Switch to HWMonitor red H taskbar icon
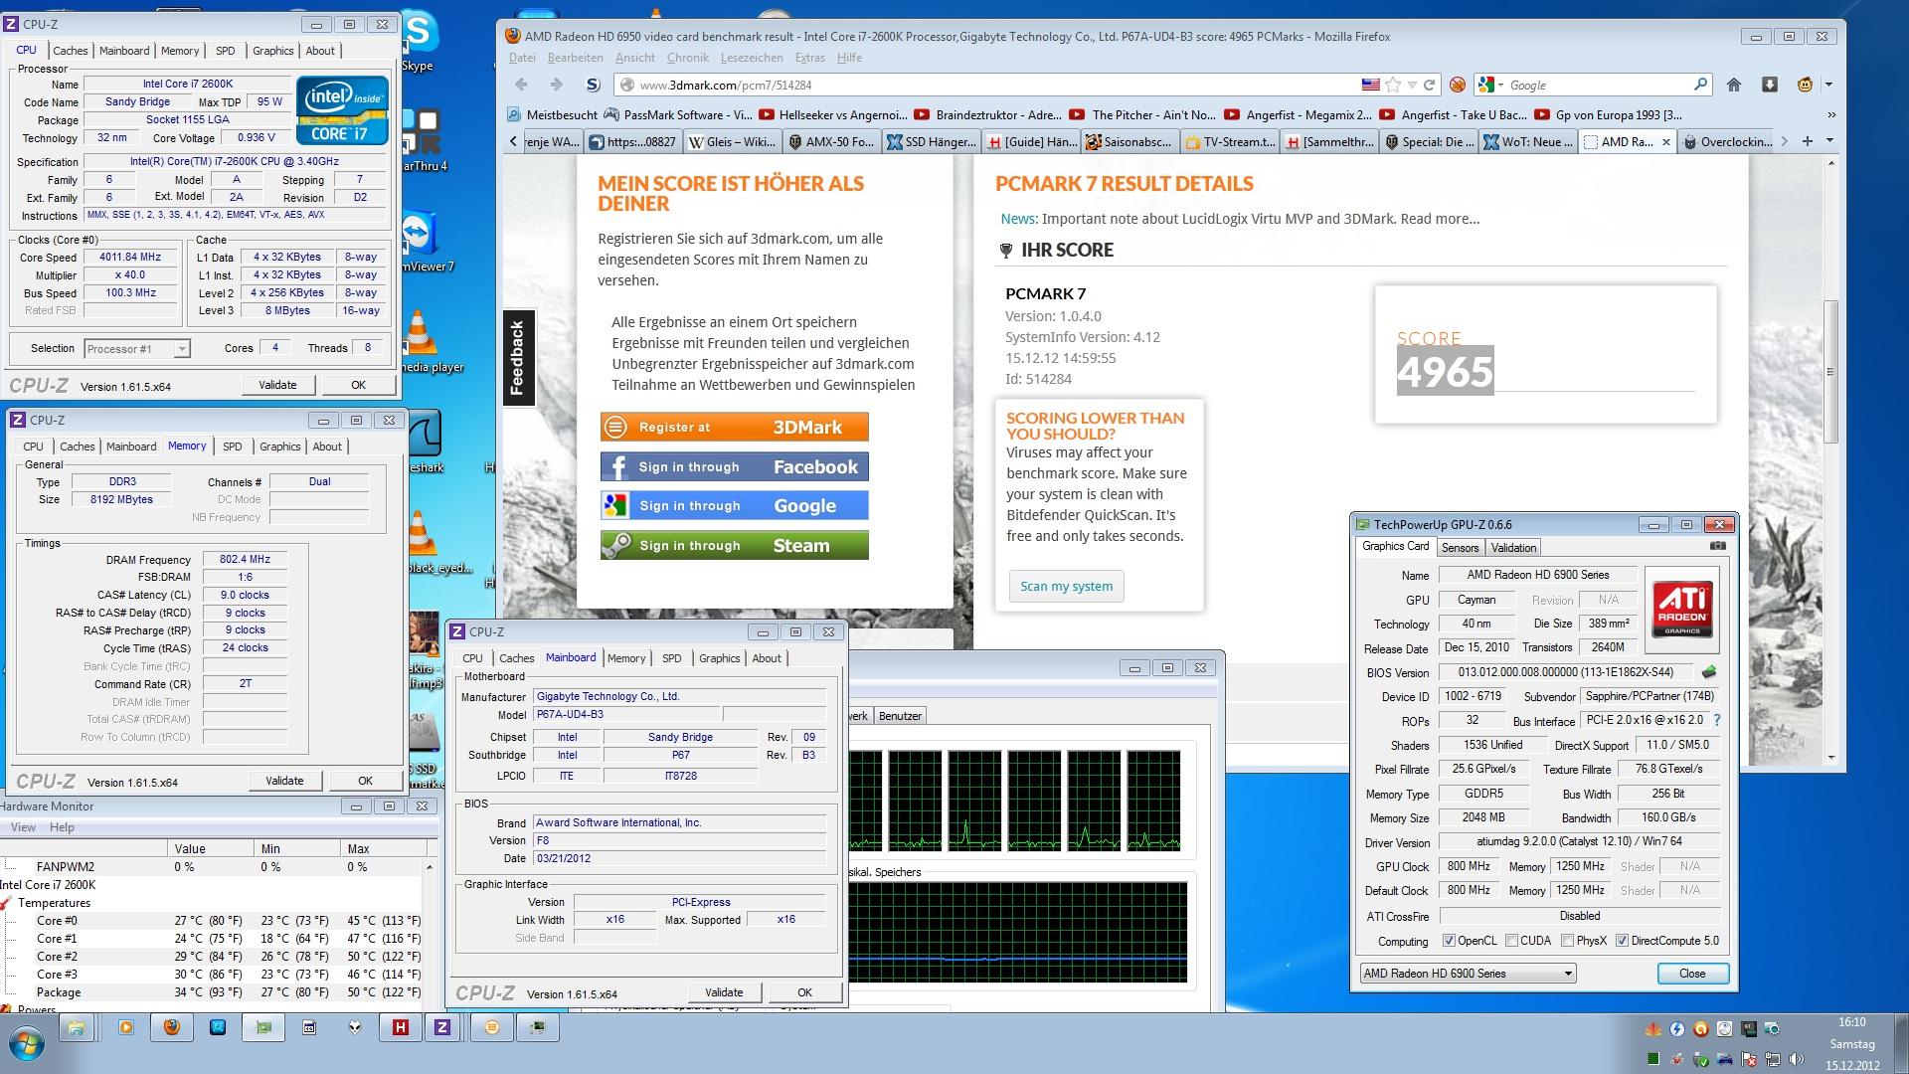Screen dimensions: 1909x1074 (401, 1027)
